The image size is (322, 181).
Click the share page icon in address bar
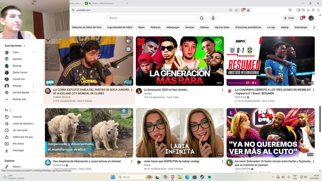[x=236, y=10]
